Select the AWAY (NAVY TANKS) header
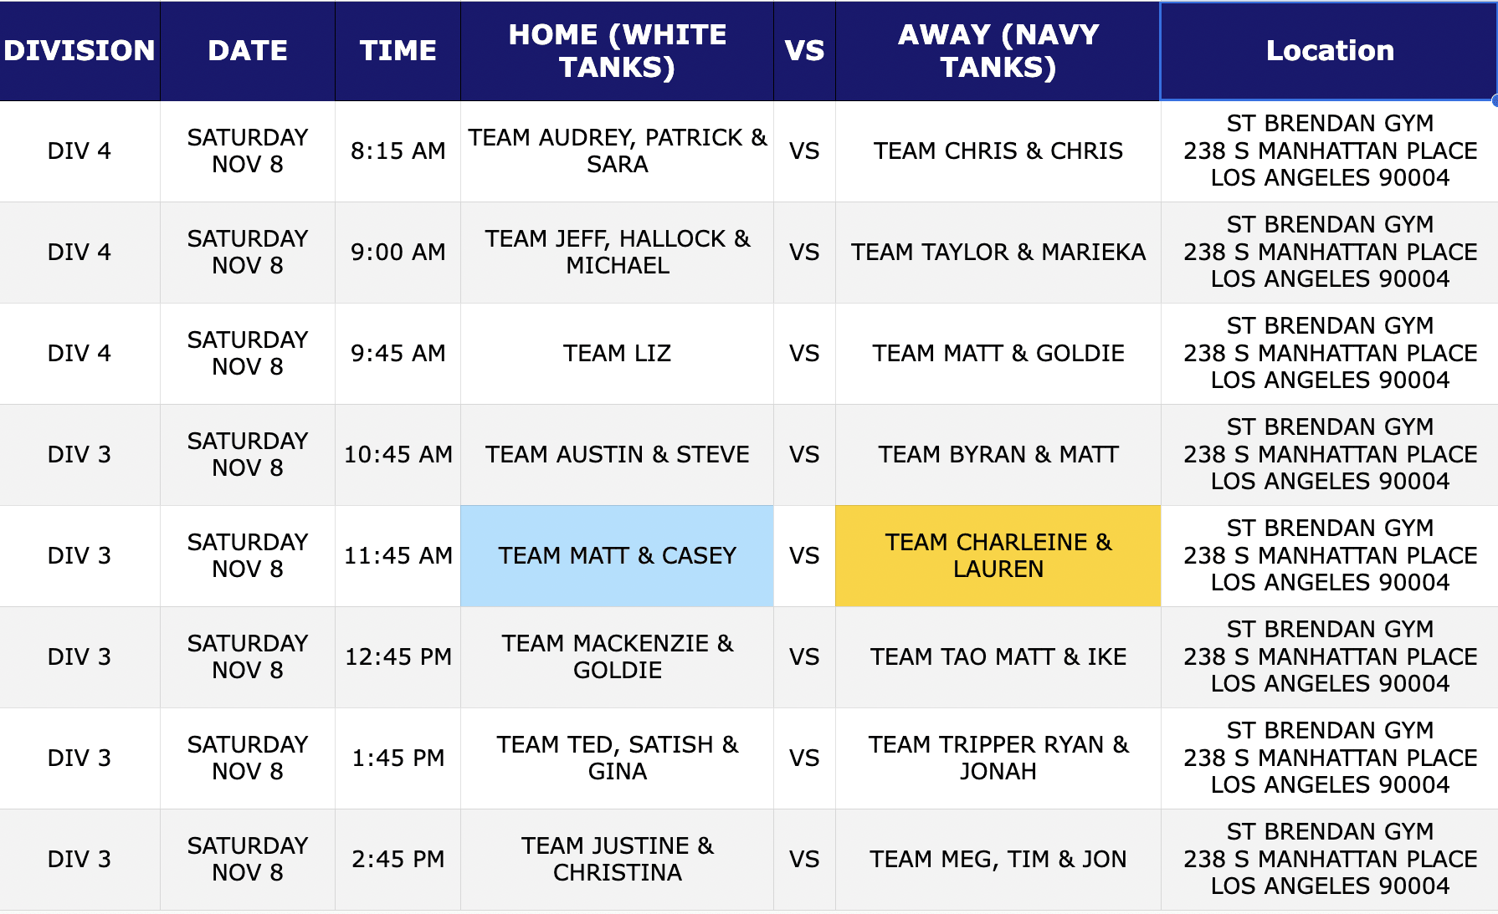The height and width of the screenshot is (914, 1498). point(998,51)
